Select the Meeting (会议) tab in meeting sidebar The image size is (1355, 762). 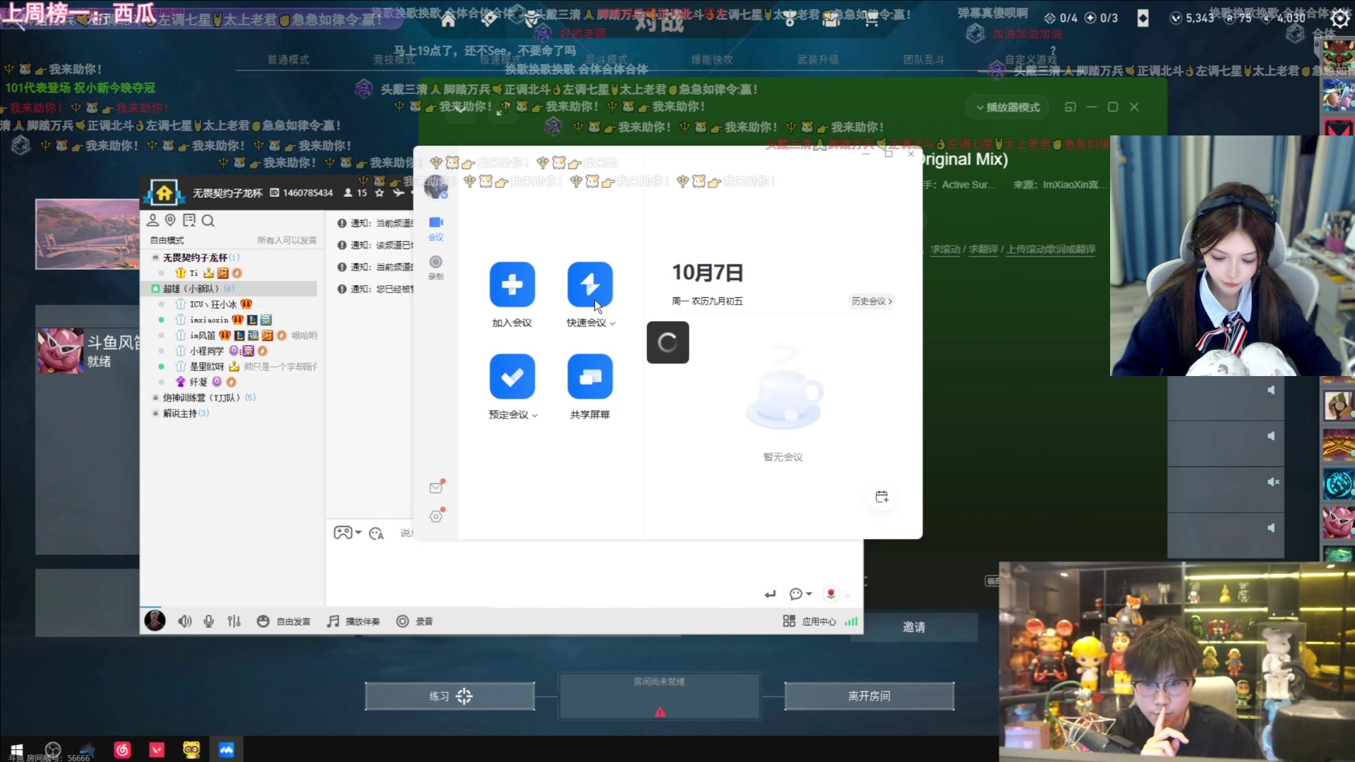436,229
